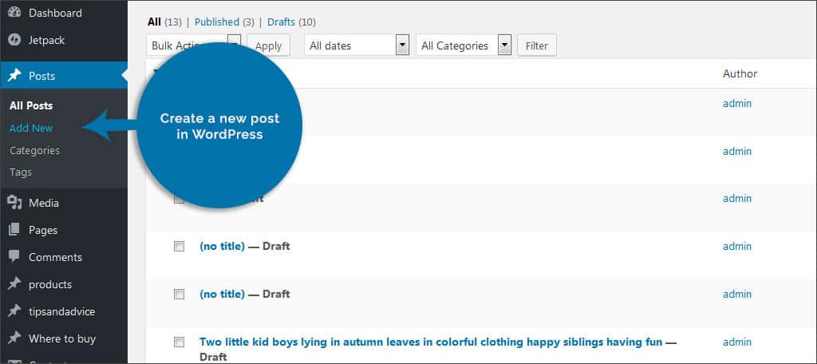Click the Pages icon in sidebar

click(x=14, y=229)
